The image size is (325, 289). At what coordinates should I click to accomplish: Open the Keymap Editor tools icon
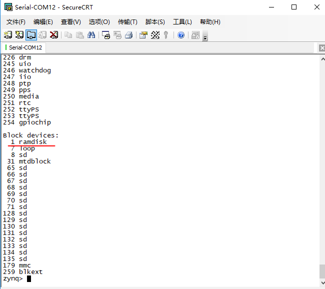[155, 35]
